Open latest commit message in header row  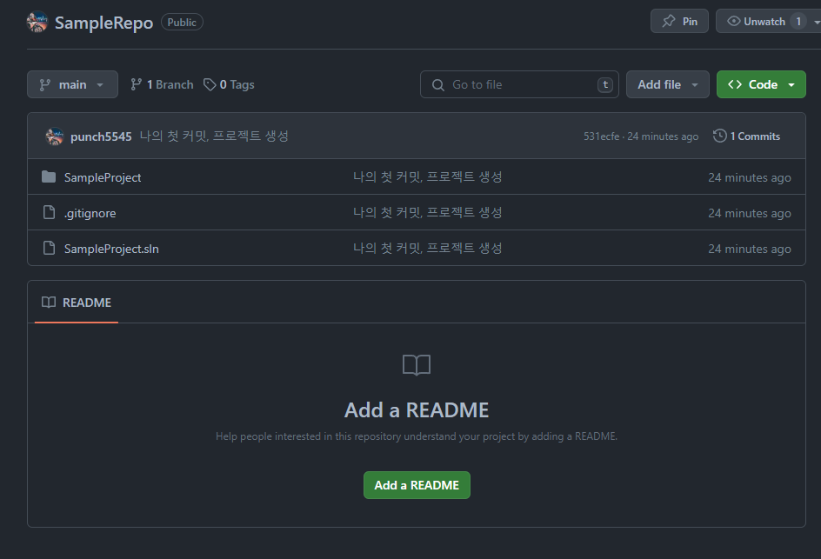tap(214, 136)
